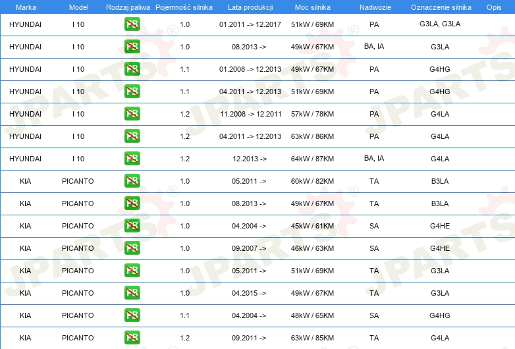
Task: Click the Nadwozie column header
Action: tap(375, 7)
